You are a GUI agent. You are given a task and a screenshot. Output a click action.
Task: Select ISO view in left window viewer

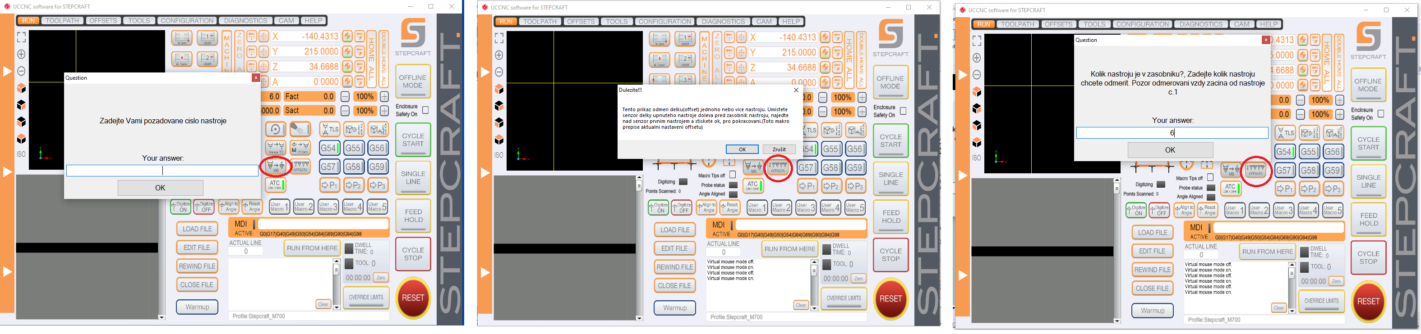click(x=21, y=154)
